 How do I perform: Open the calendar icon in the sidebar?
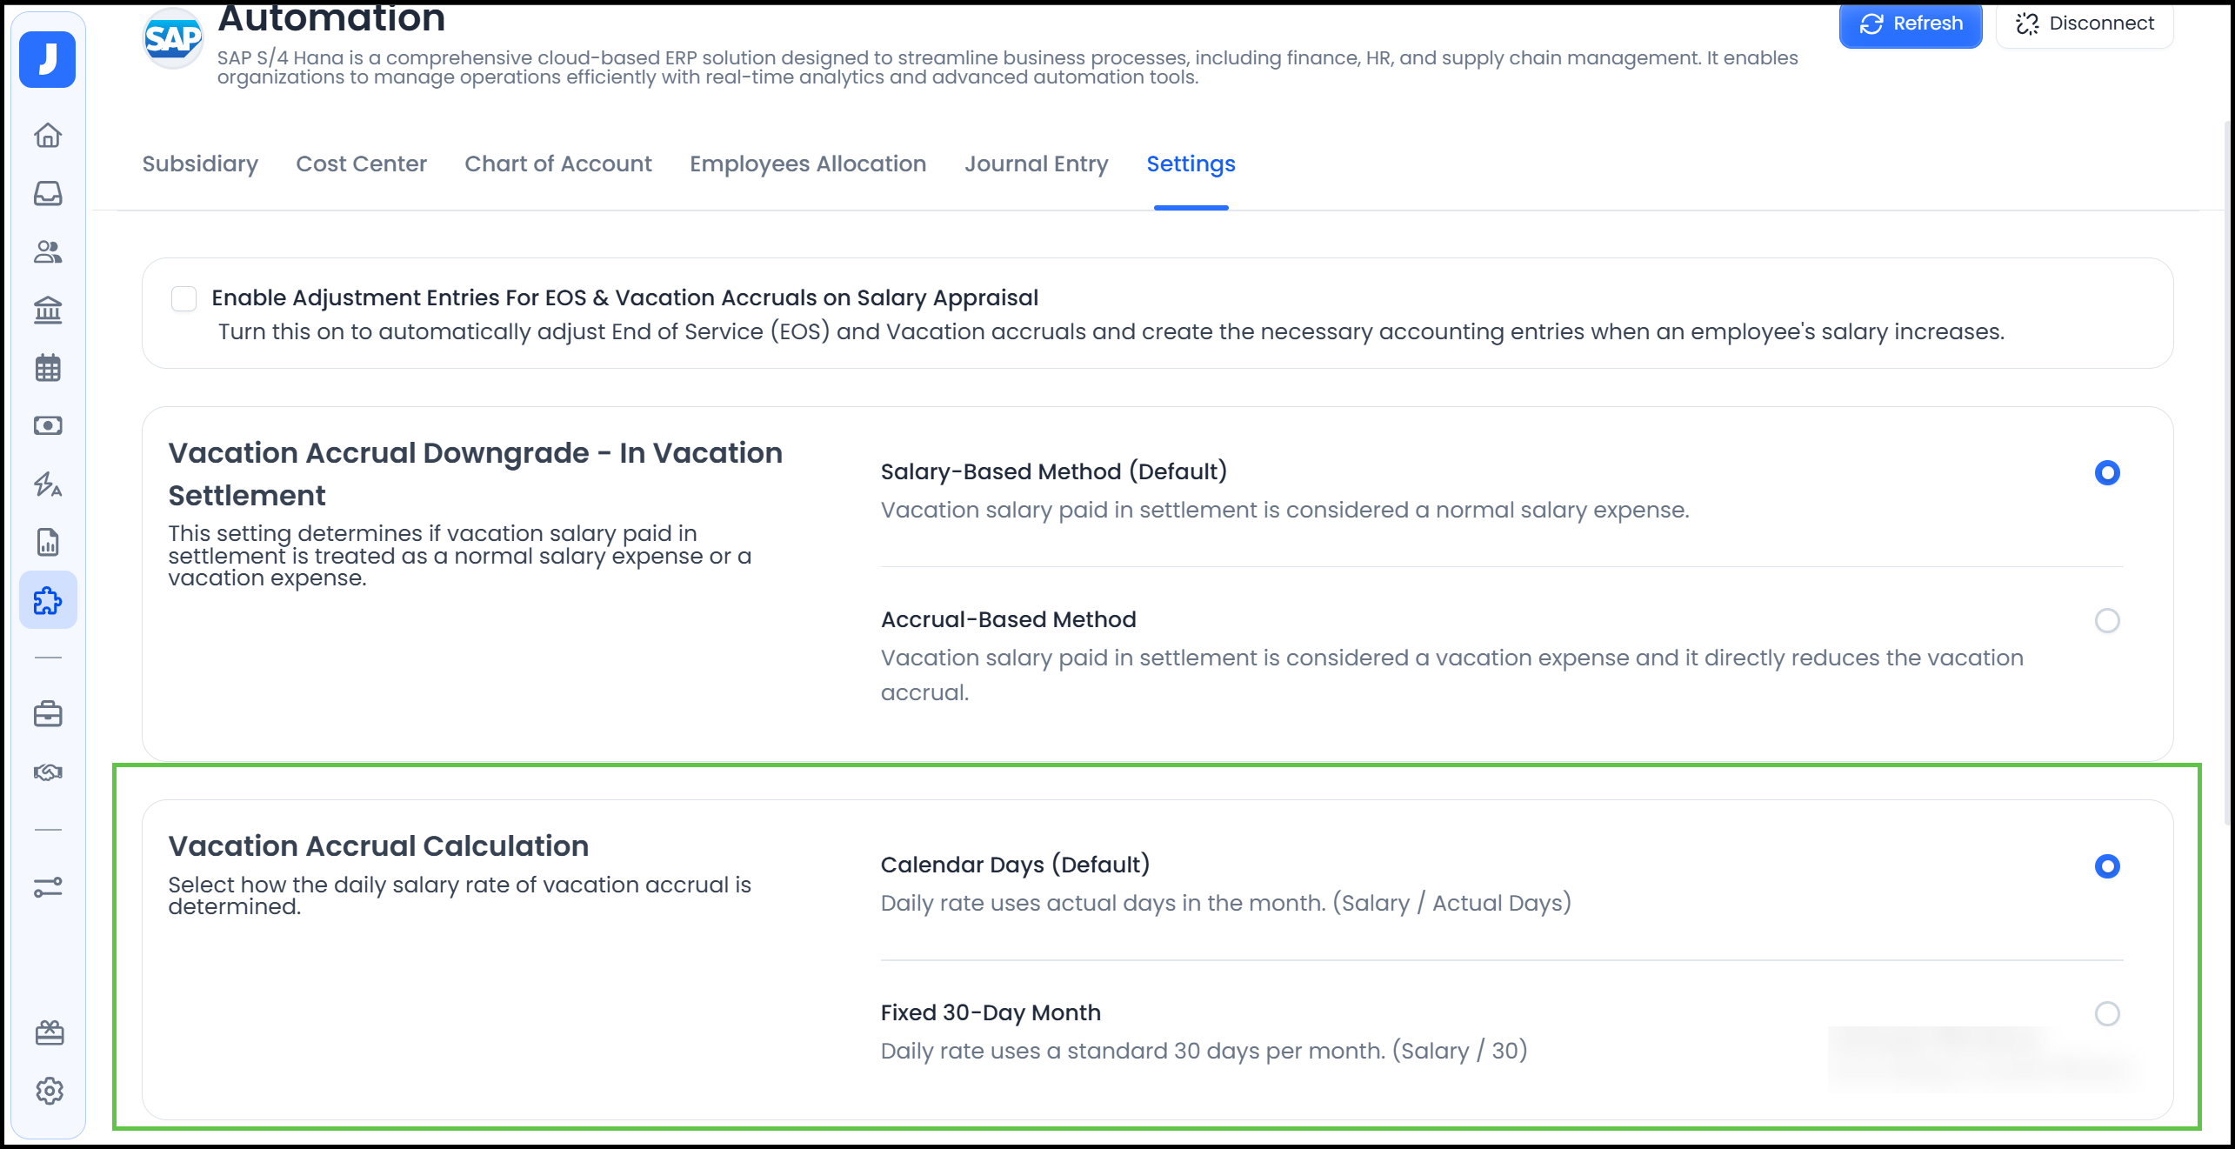(x=48, y=368)
